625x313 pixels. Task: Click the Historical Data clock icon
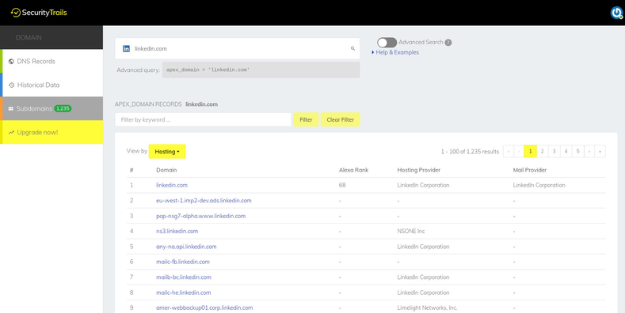(x=11, y=85)
